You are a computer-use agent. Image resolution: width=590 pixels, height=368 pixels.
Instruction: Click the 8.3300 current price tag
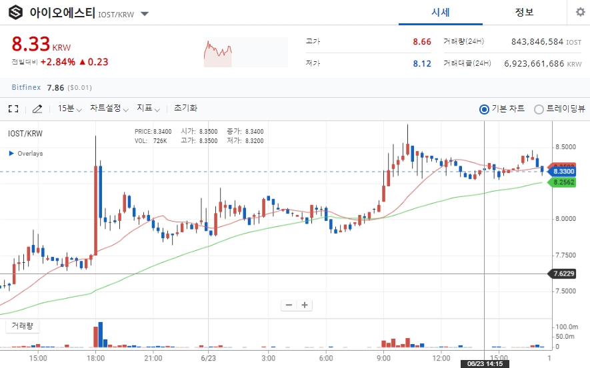point(562,172)
